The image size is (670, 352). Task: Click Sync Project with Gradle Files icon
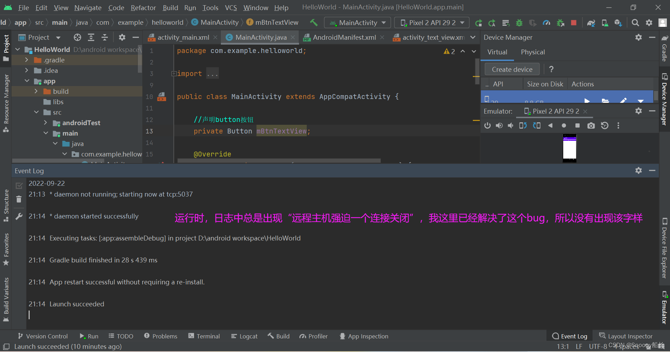[x=591, y=23]
